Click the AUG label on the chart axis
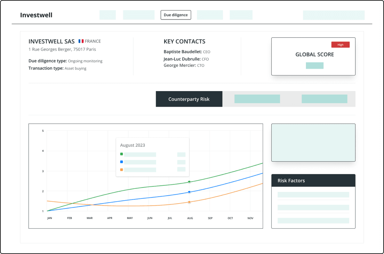 [x=189, y=218]
